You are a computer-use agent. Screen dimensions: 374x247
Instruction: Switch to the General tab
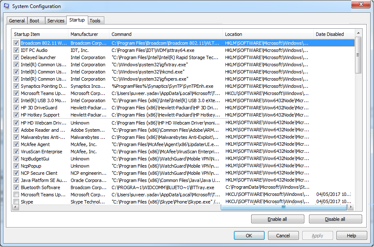pyautogui.click(x=17, y=21)
